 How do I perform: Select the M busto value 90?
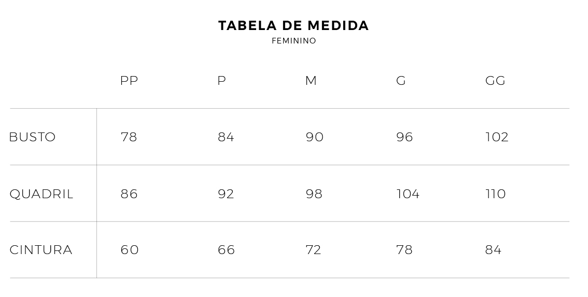tap(315, 137)
